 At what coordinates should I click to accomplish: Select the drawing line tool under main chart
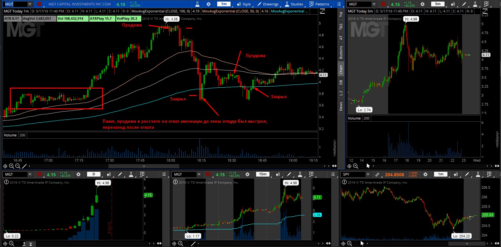coord(24,166)
